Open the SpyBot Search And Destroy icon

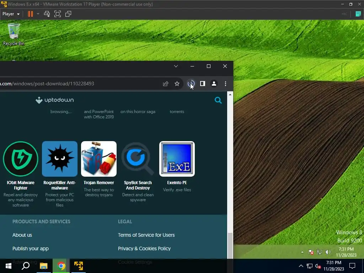pos(138,159)
